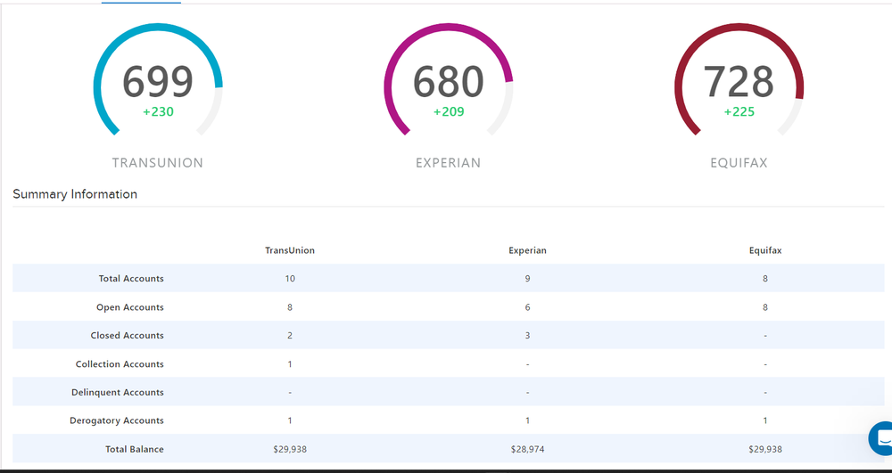This screenshot has height=473, width=892.
Task: Select the Closed Accounts row label
Action: [x=127, y=336]
